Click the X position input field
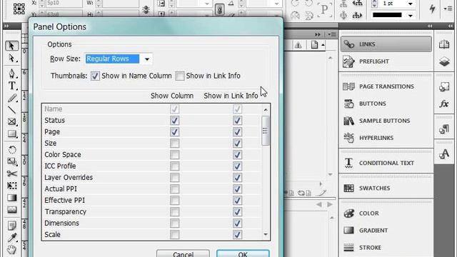 point(64,3)
